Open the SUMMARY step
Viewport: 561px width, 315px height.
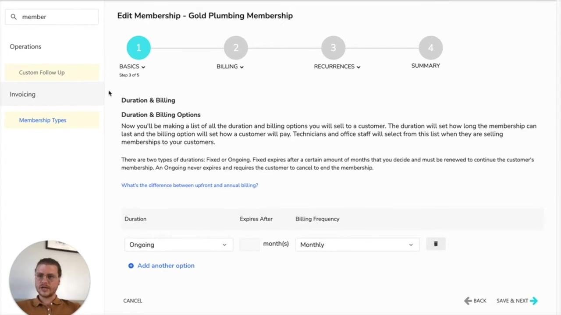pyautogui.click(x=426, y=66)
